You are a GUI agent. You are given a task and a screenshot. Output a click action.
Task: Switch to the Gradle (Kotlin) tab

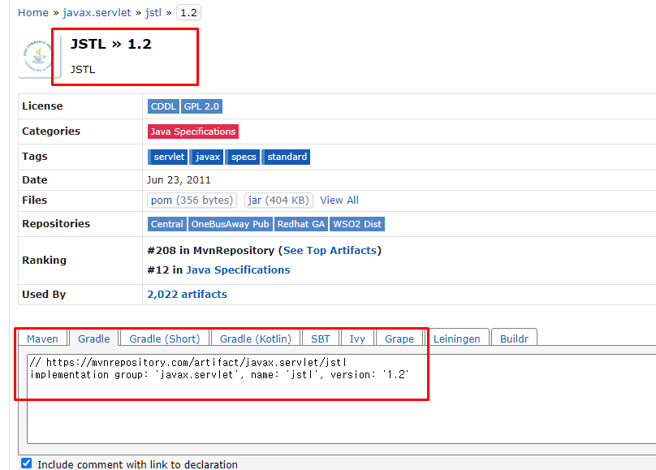[256, 338]
